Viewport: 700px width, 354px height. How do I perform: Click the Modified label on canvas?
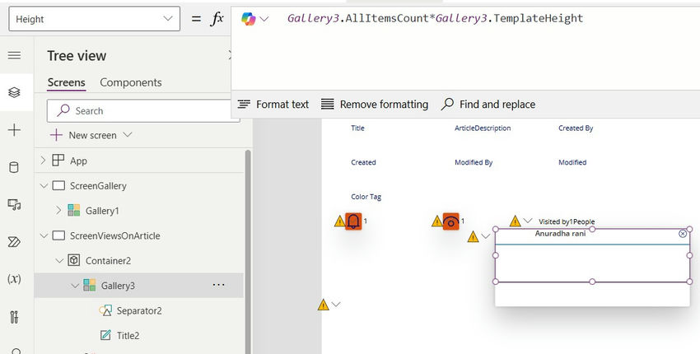pos(572,162)
